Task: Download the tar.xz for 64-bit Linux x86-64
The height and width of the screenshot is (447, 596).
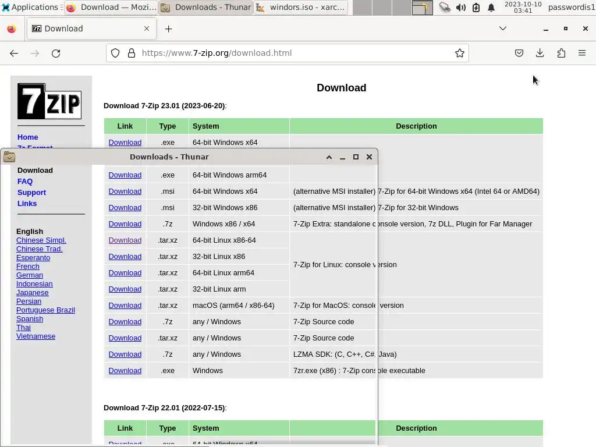Action: 125,240
